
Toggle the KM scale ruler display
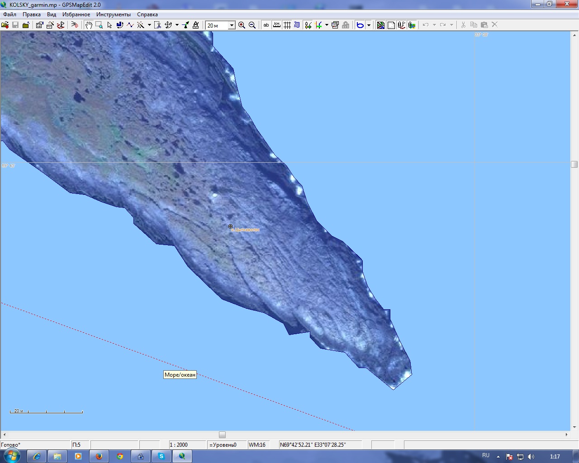tap(277, 25)
